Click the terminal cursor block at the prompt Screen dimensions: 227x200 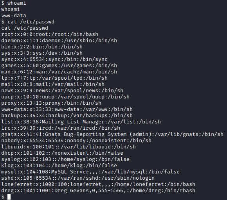click(9, 196)
